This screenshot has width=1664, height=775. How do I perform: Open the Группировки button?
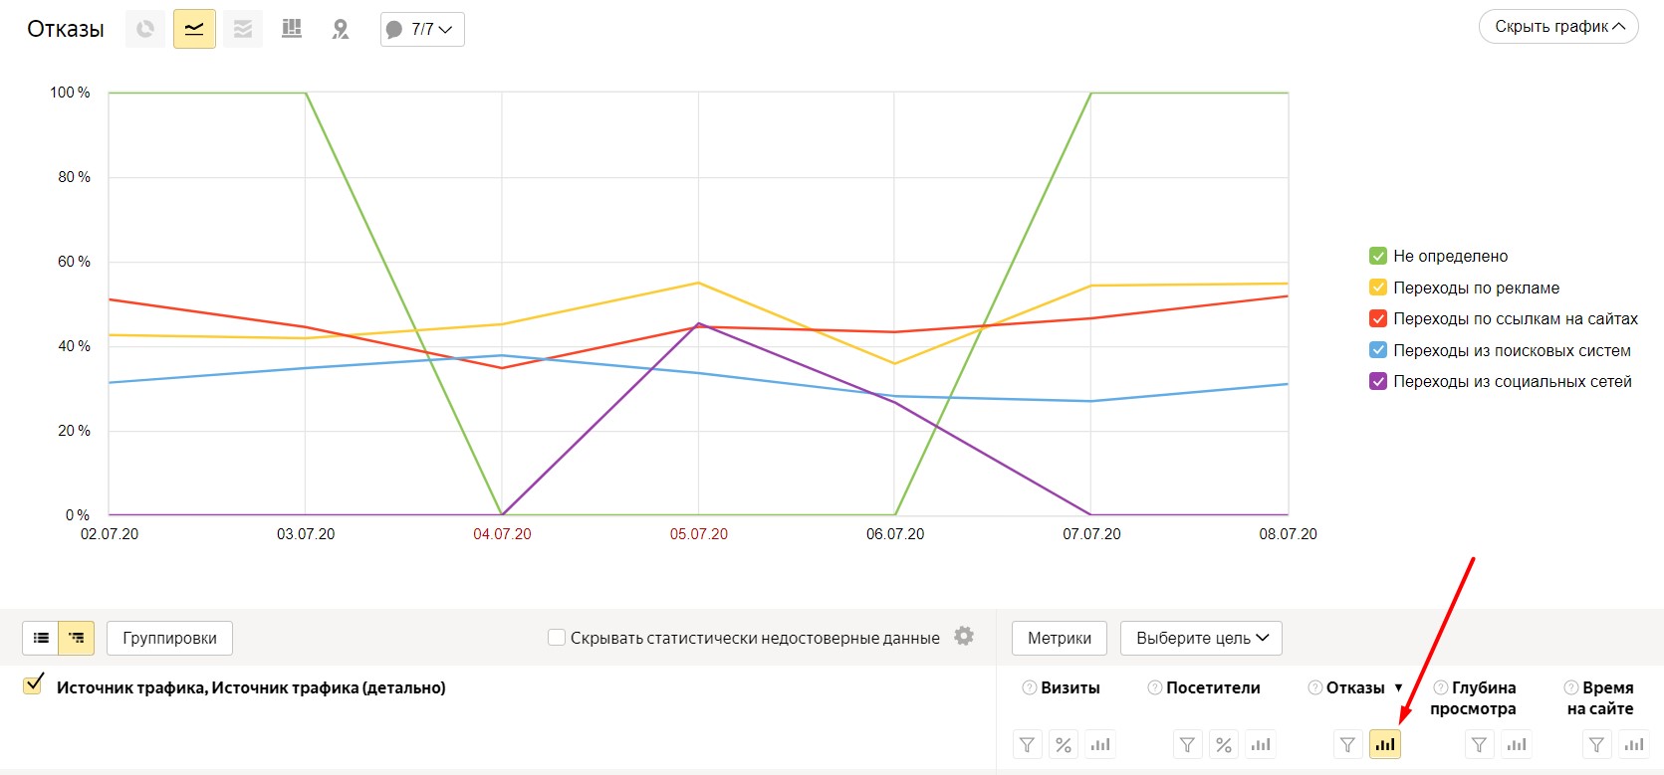[x=169, y=638]
